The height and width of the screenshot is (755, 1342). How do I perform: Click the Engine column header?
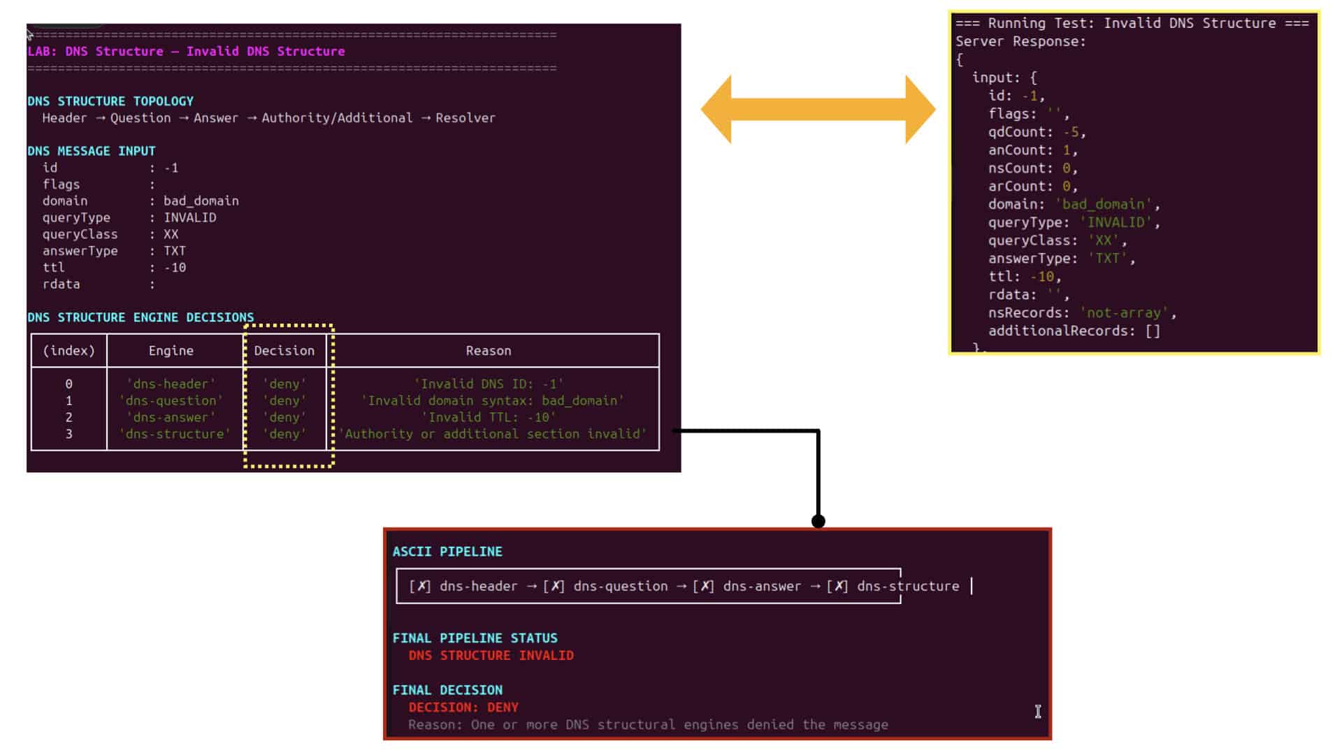point(171,351)
